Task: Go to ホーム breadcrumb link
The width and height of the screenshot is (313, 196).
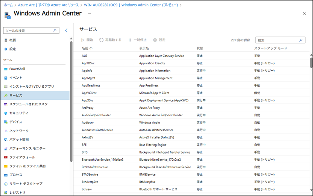Action: click(x=8, y=5)
